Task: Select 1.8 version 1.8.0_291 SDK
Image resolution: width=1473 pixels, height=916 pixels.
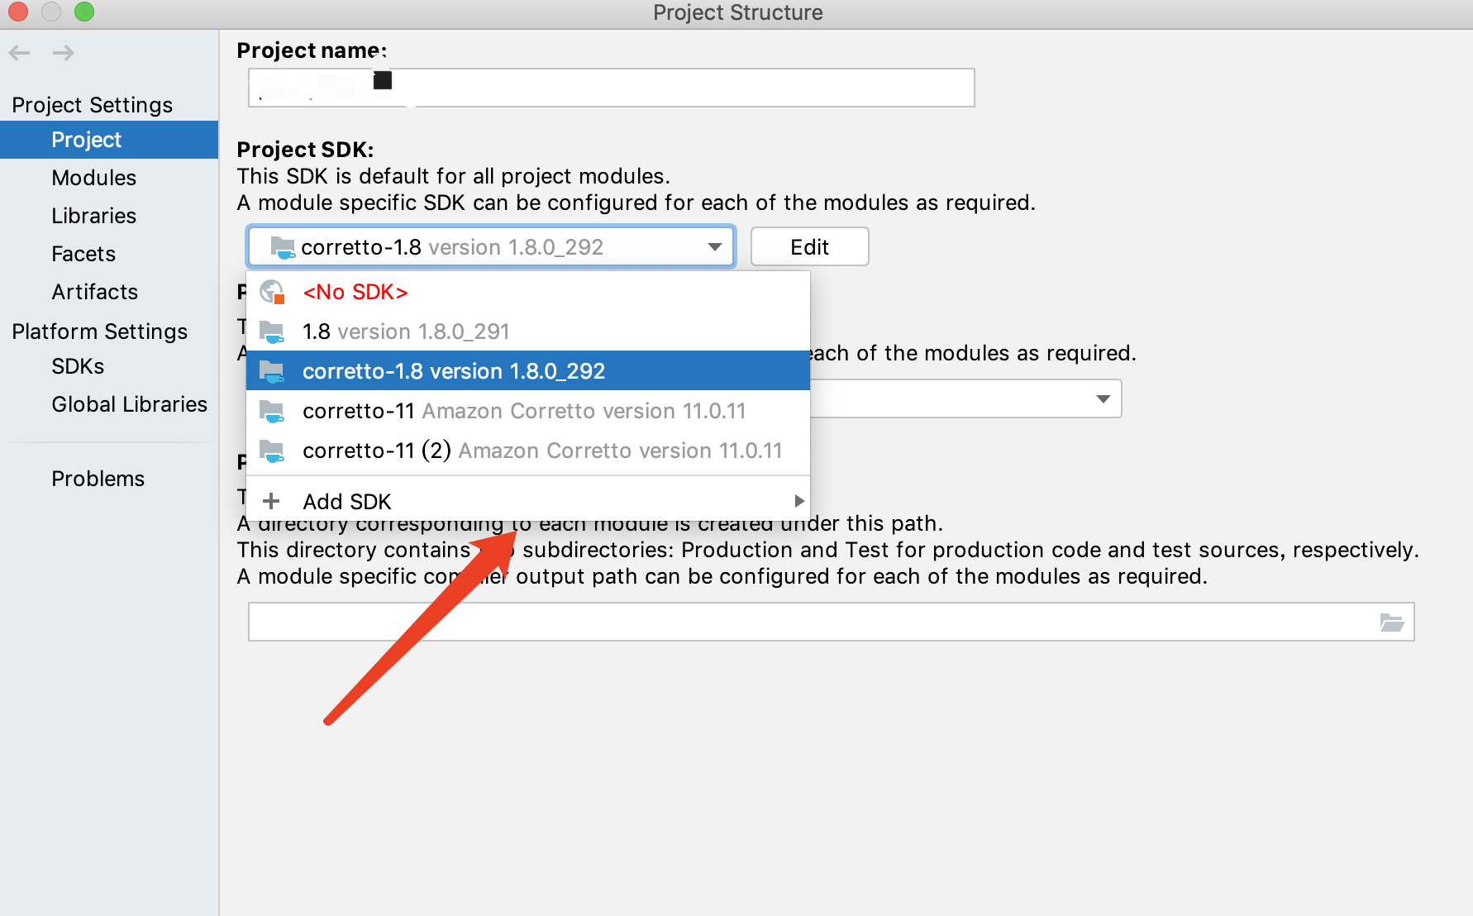Action: coord(405,332)
